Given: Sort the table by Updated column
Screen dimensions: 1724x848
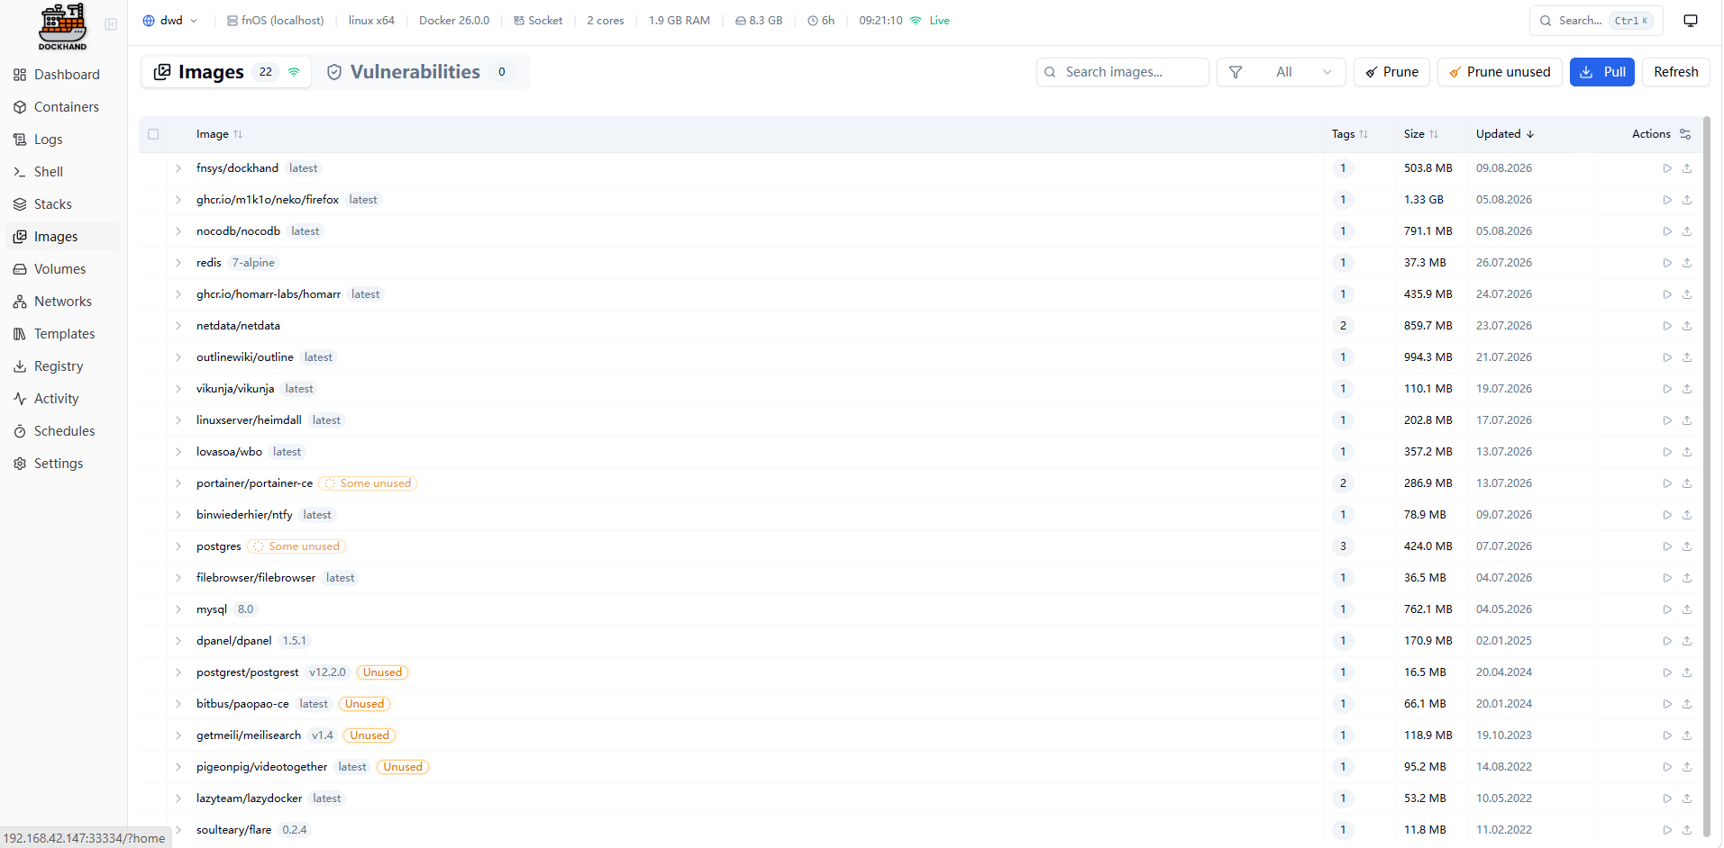Looking at the screenshot, I should [x=1505, y=134].
